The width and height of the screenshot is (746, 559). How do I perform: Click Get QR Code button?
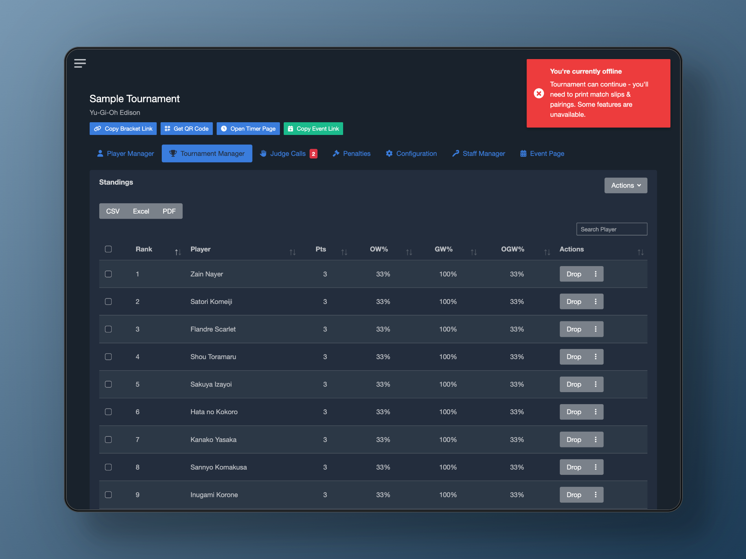[186, 129]
